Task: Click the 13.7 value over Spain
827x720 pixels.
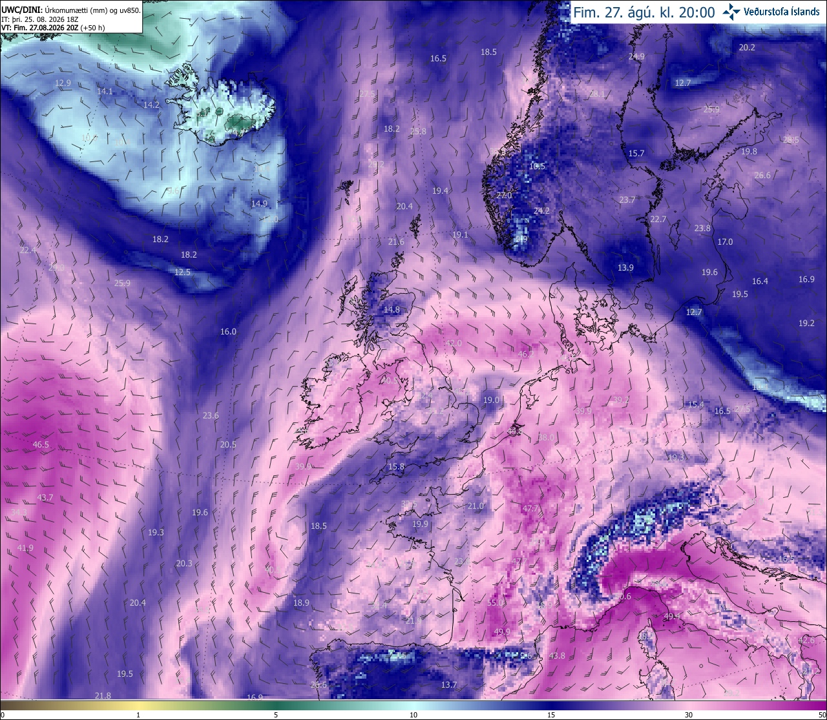Action: (x=449, y=685)
